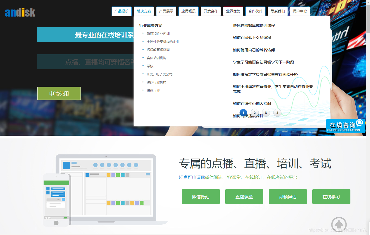Open the online consultation chat widget

pos(346,126)
